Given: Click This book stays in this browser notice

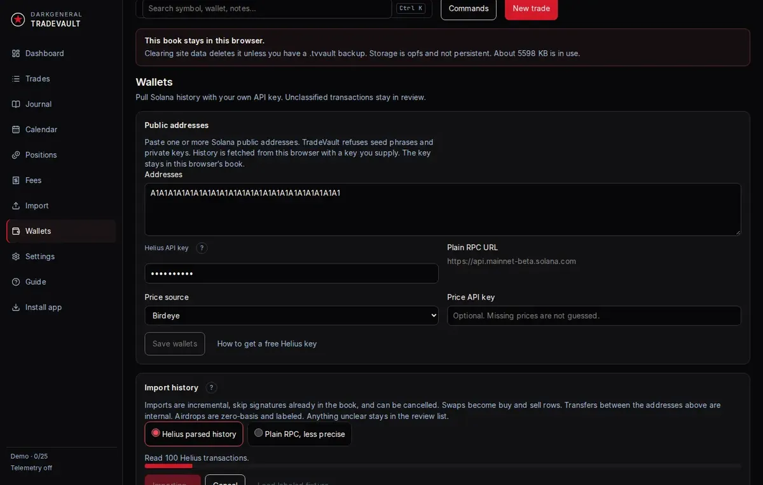Looking at the screenshot, I should click(443, 47).
